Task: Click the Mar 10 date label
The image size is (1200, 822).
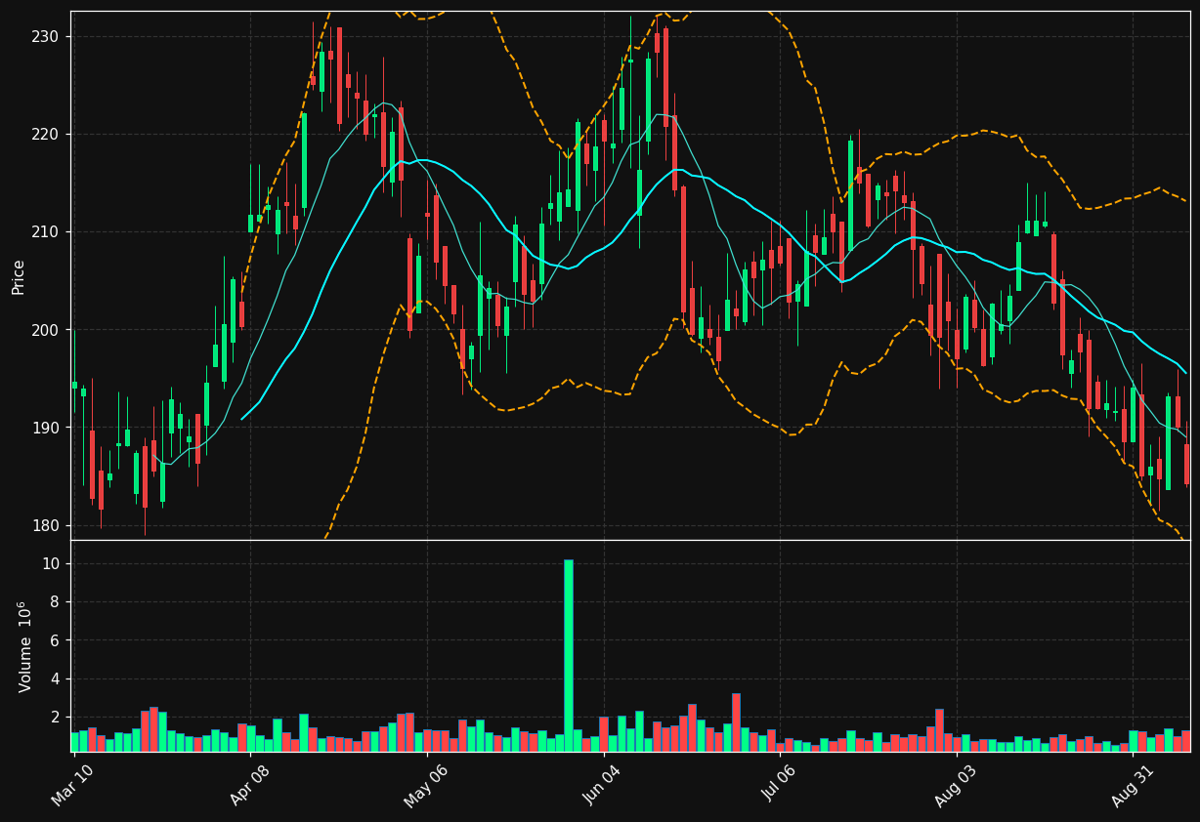Action: pos(72,786)
